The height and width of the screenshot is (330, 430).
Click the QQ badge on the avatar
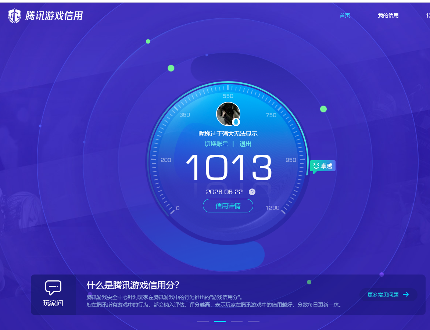236,122
